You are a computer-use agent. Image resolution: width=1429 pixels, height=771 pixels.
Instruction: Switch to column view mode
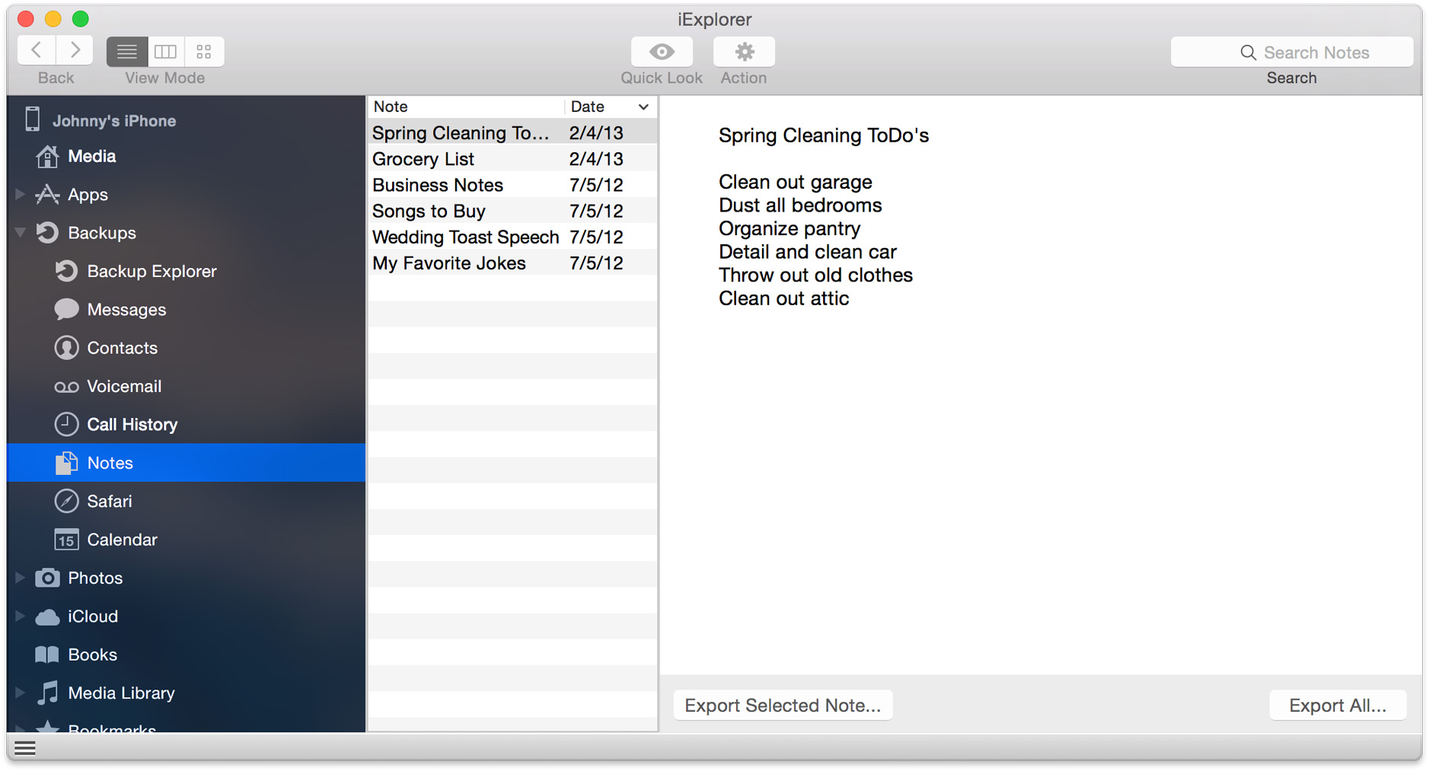[166, 52]
